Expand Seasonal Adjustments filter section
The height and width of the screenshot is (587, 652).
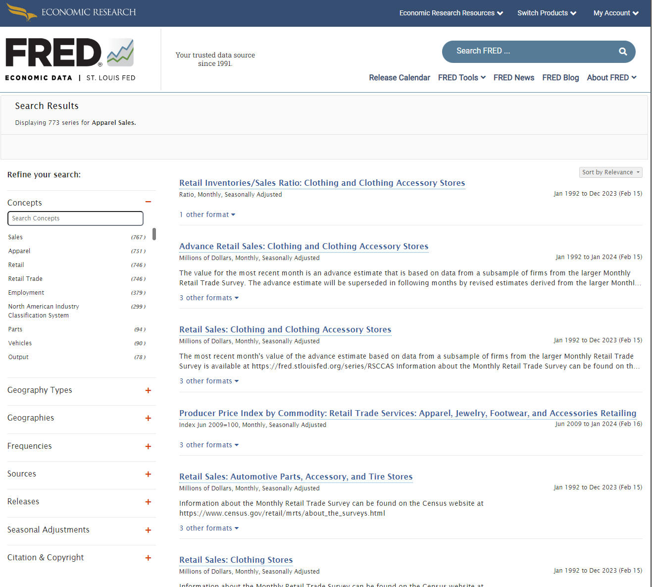pos(148,530)
